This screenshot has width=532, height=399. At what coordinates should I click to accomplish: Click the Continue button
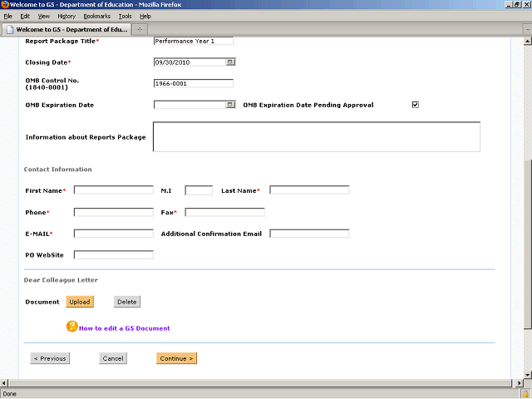click(x=176, y=358)
